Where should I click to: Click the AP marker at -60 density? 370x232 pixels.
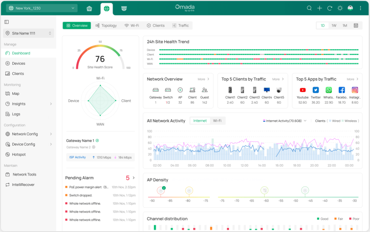264,190
